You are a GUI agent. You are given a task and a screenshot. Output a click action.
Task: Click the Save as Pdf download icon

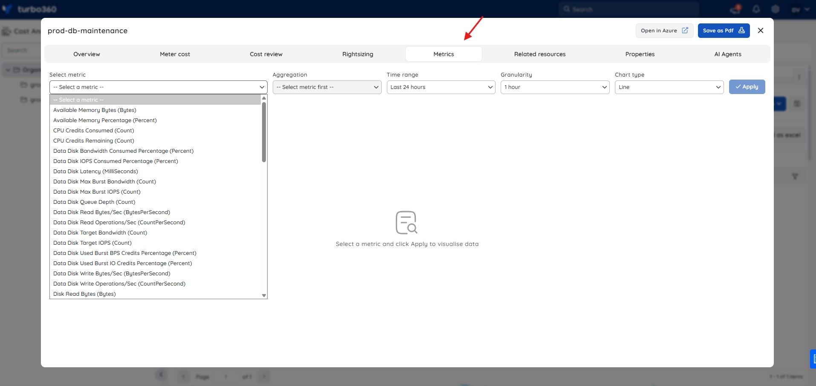[741, 30]
